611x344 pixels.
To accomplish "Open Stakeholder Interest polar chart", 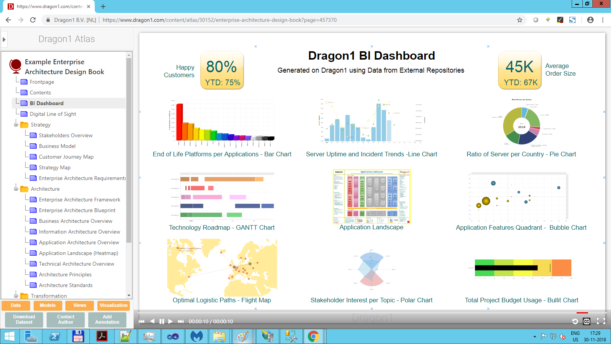I will pos(372,269).
